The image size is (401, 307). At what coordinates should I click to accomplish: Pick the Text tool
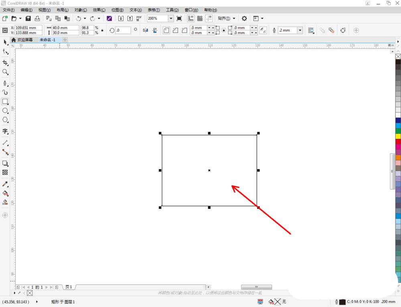pyautogui.click(x=5, y=131)
